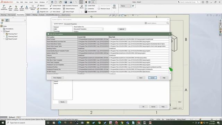Select General in System Options list

click(56, 27)
